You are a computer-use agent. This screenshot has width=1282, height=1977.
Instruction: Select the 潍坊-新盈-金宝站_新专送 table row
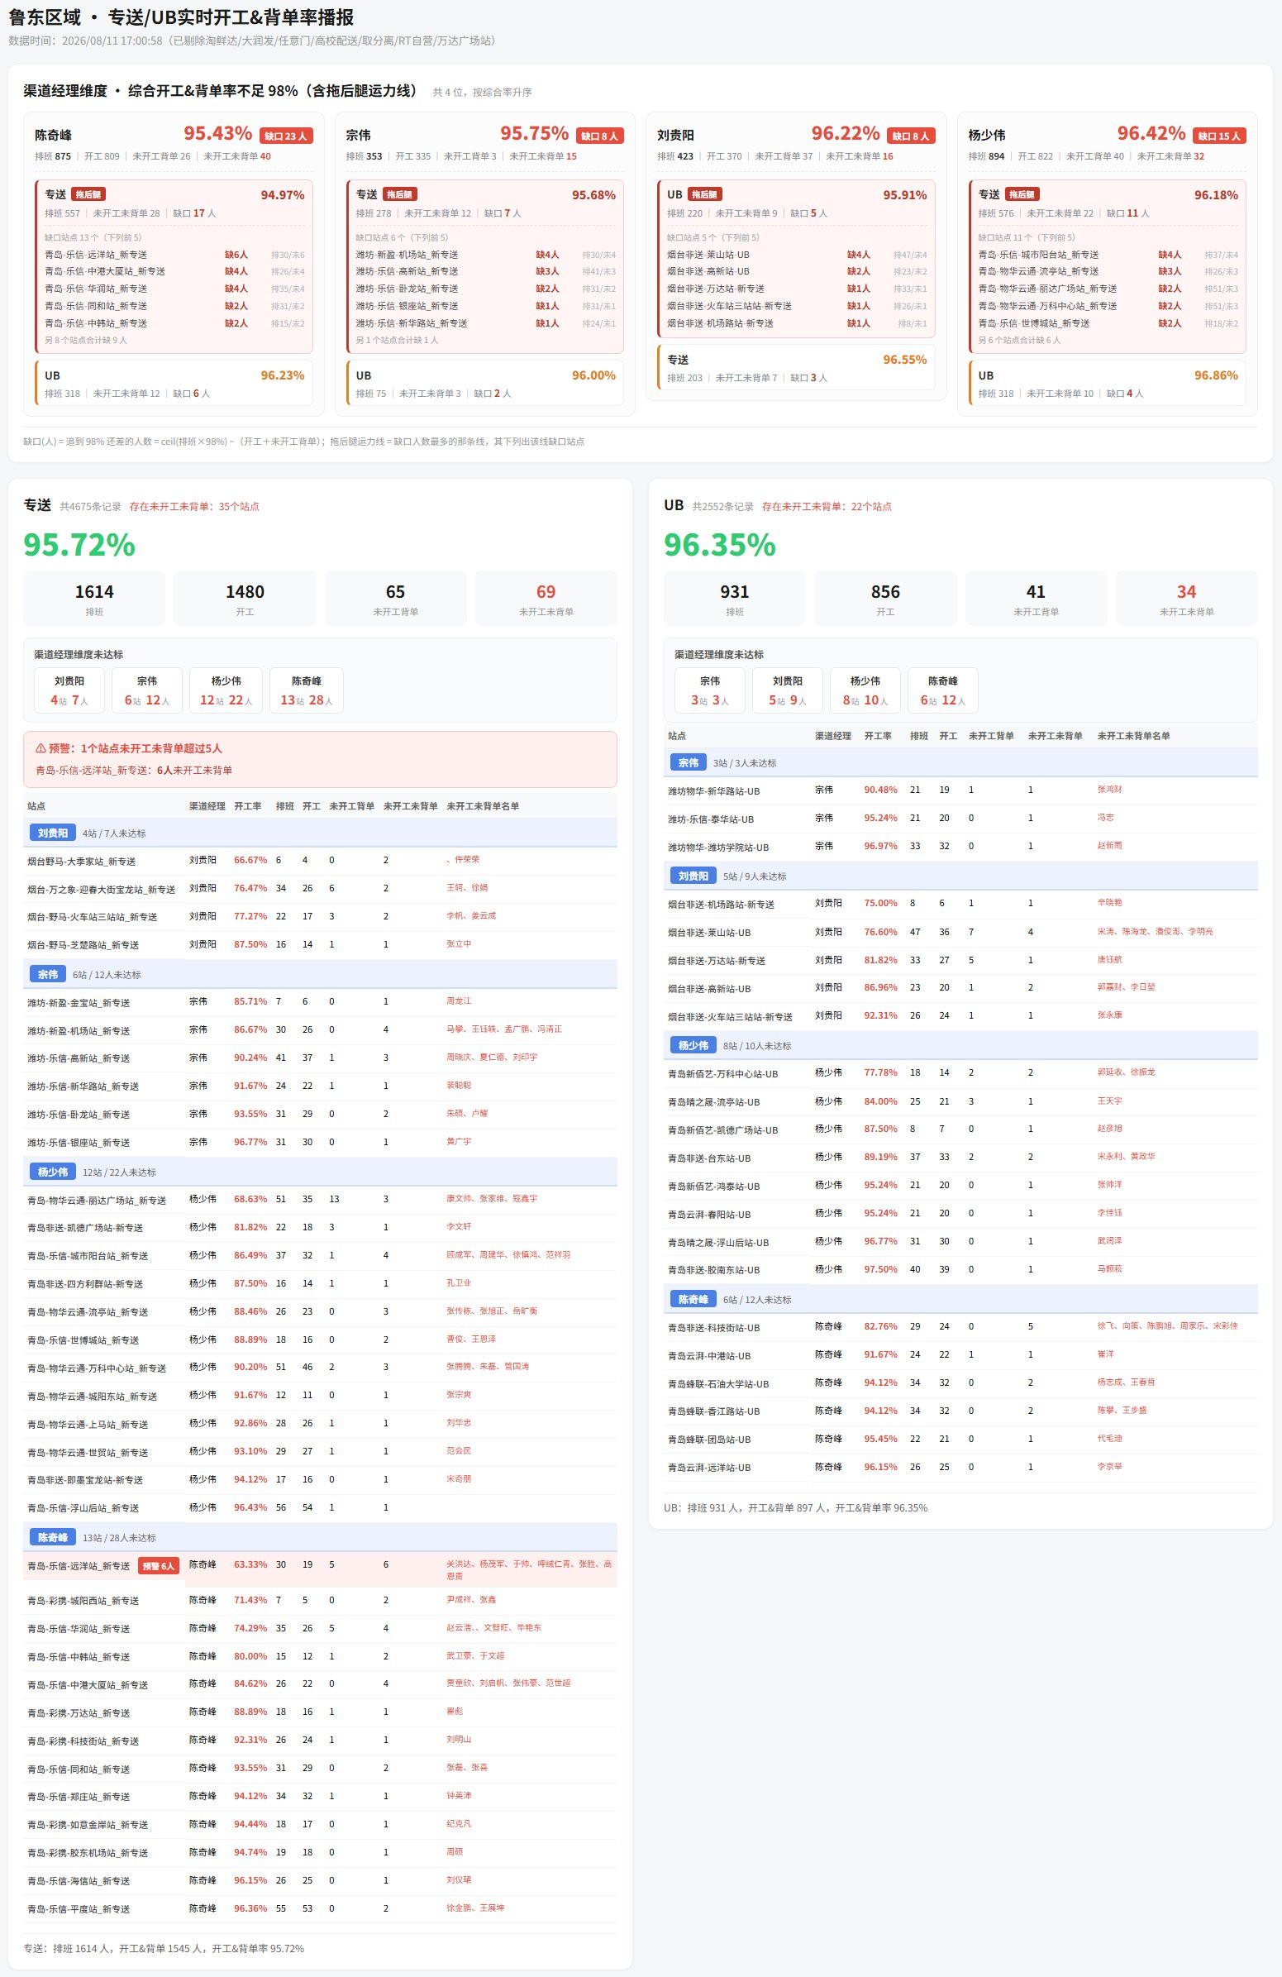point(320,1003)
